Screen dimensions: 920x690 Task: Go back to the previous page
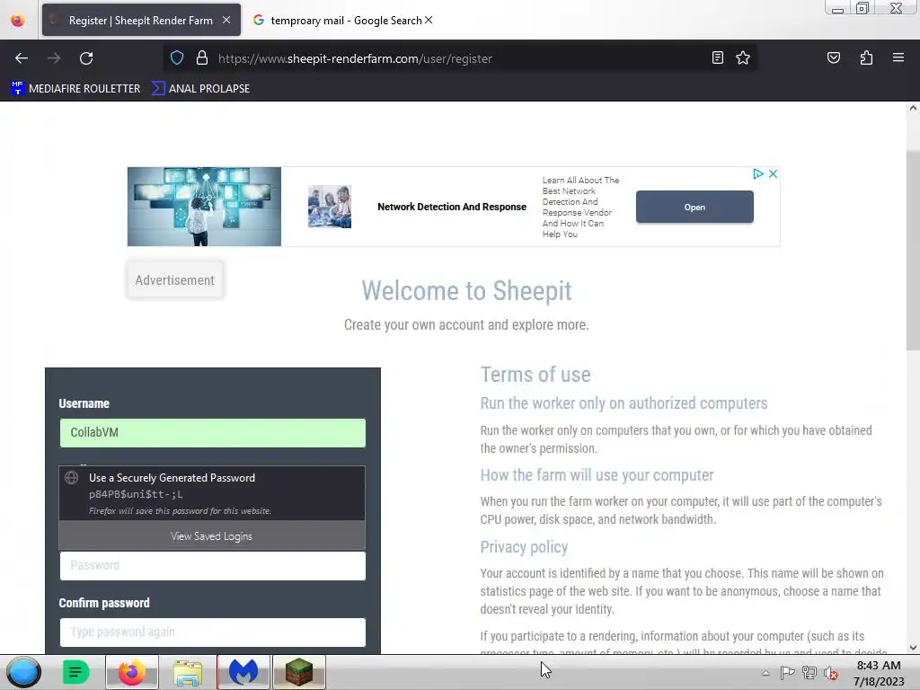coord(22,58)
